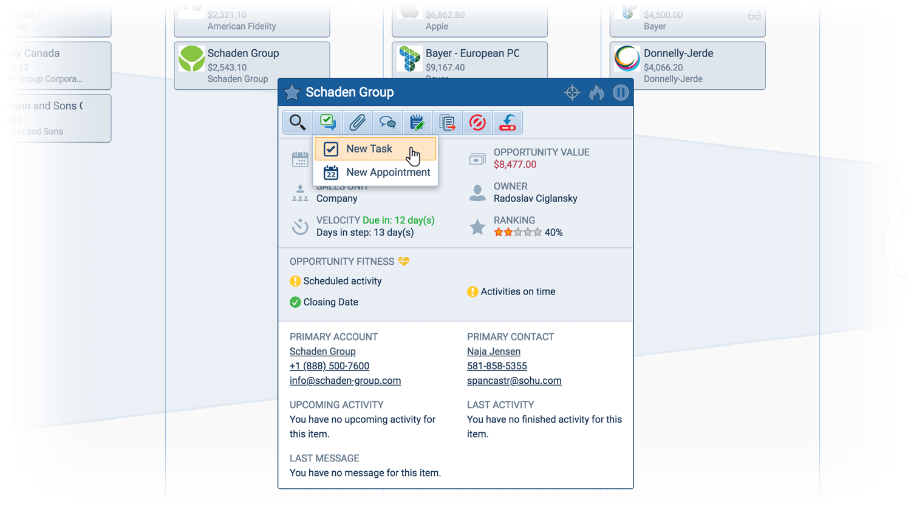Open the Schaden Group account link
Screen dimensions: 911x510
coord(322,352)
